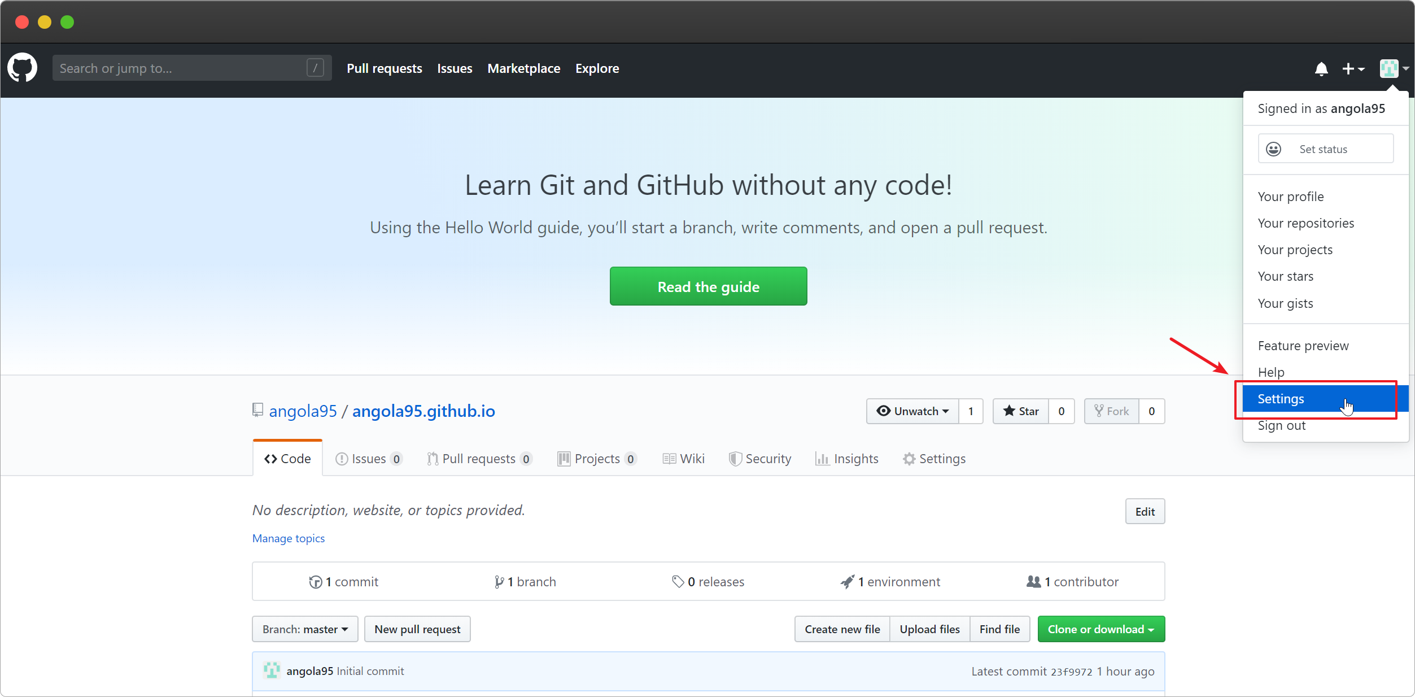The image size is (1415, 697).
Task: Open the GitHub Octocat logo home
Action: pos(23,68)
